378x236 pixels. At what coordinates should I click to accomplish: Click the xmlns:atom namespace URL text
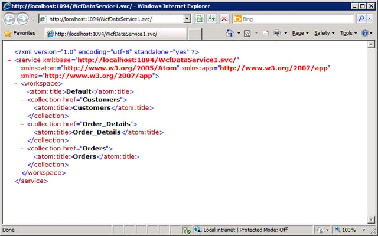120,68
